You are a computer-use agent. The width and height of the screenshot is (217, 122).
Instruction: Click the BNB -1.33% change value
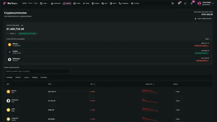click(x=93, y=110)
